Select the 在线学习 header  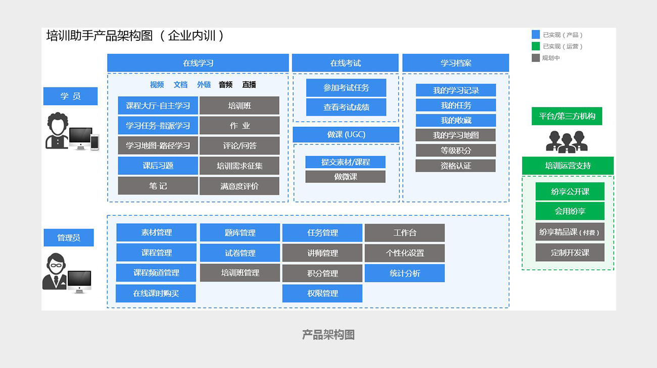click(x=198, y=63)
